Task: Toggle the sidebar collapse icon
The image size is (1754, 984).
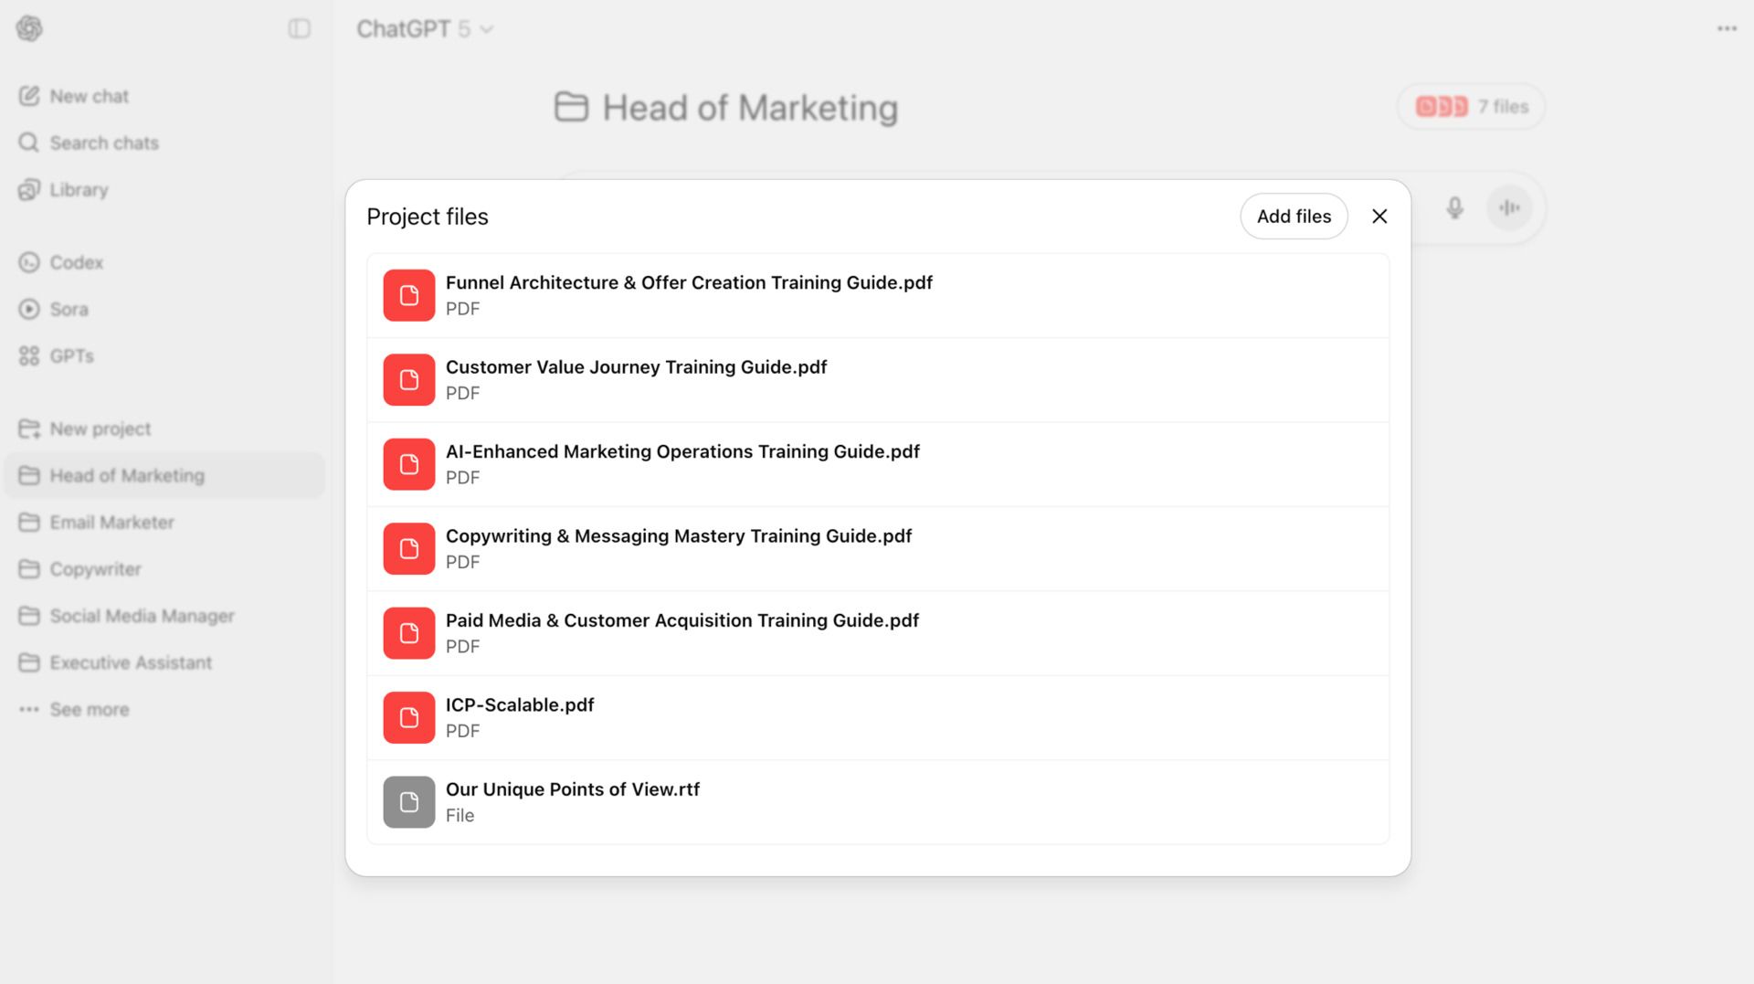Action: click(300, 28)
